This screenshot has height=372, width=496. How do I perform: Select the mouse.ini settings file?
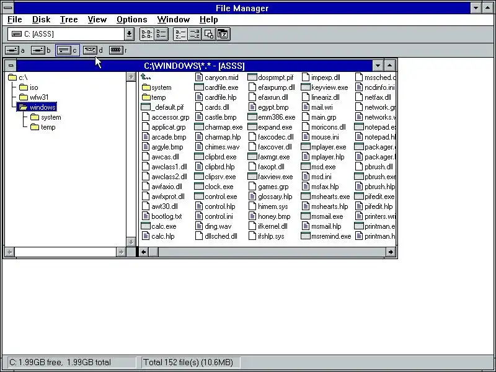[x=321, y=137]
